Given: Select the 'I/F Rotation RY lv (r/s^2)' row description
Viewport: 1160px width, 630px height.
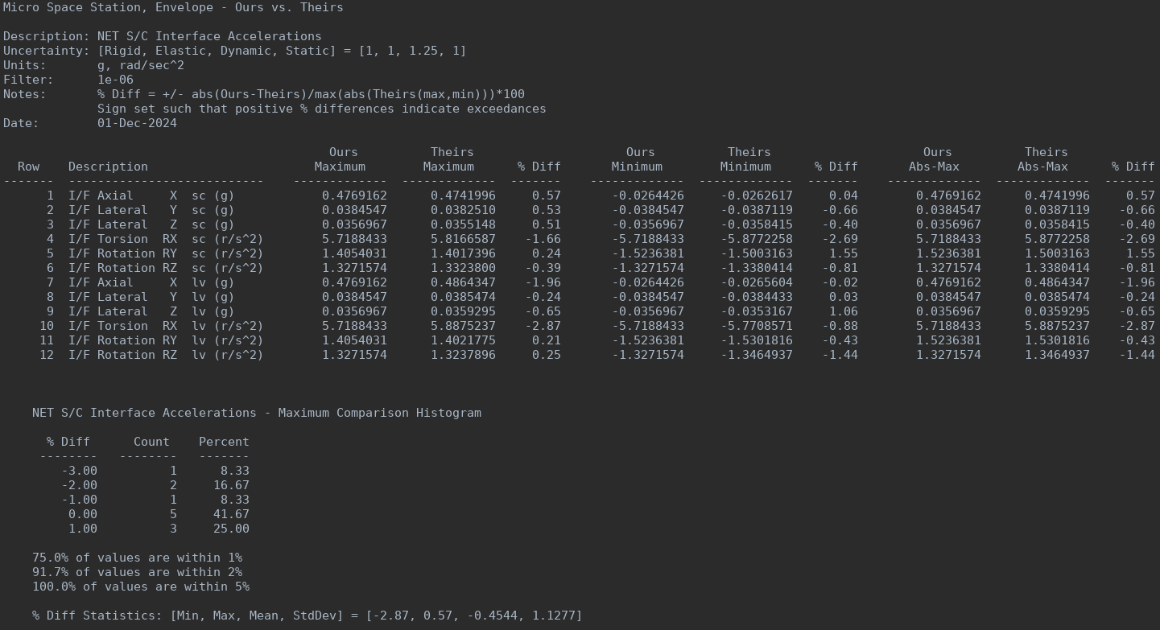Looking at the screenshot, I should click(x=166, y=340).
